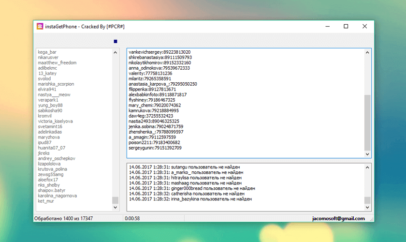Click the anastasia_karpova_ result line
The width and height of the screenshot is (406, 242).
[x=163, y=84]
